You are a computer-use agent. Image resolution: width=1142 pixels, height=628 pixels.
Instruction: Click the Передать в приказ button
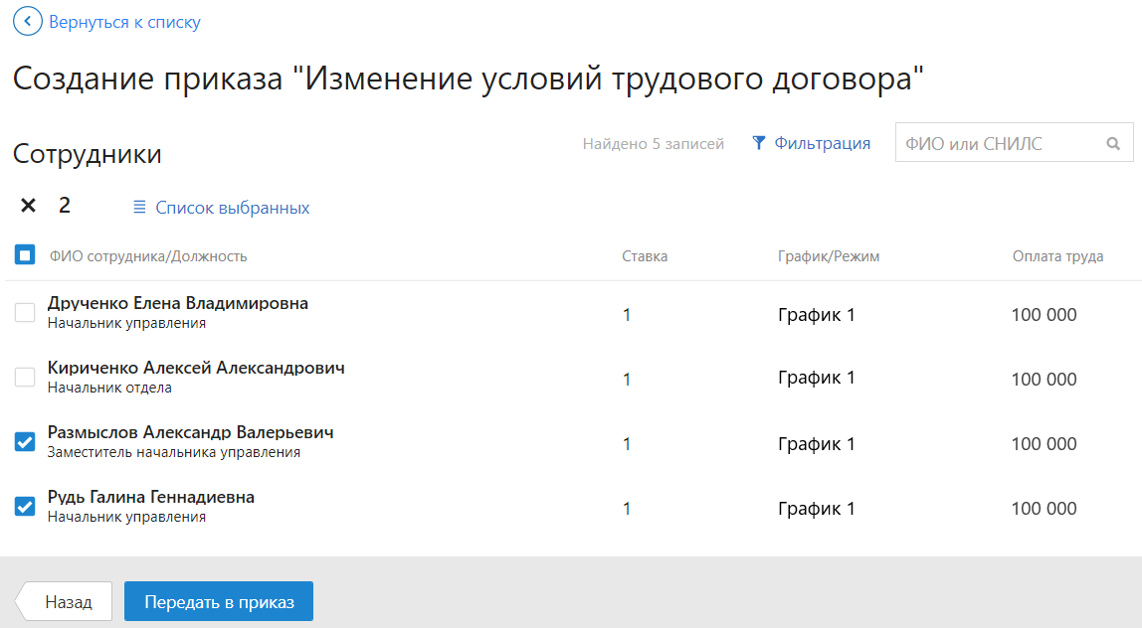click(219, 602)
